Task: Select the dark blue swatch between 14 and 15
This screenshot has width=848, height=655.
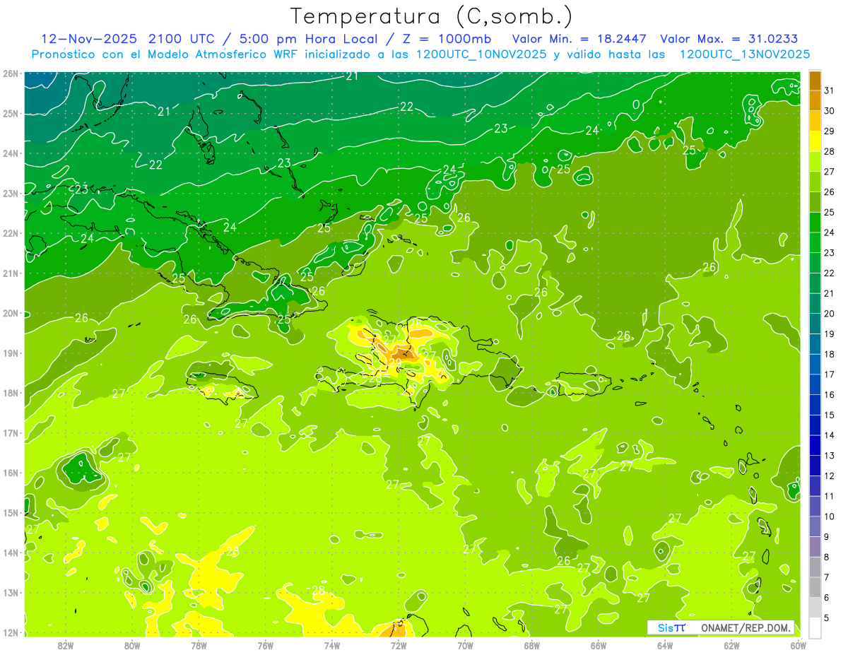Action: [815, 425]
